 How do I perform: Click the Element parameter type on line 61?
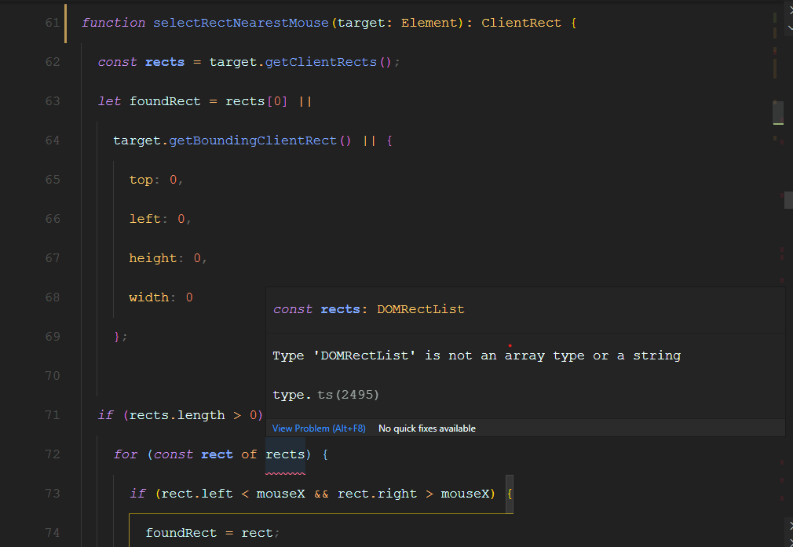429,23
